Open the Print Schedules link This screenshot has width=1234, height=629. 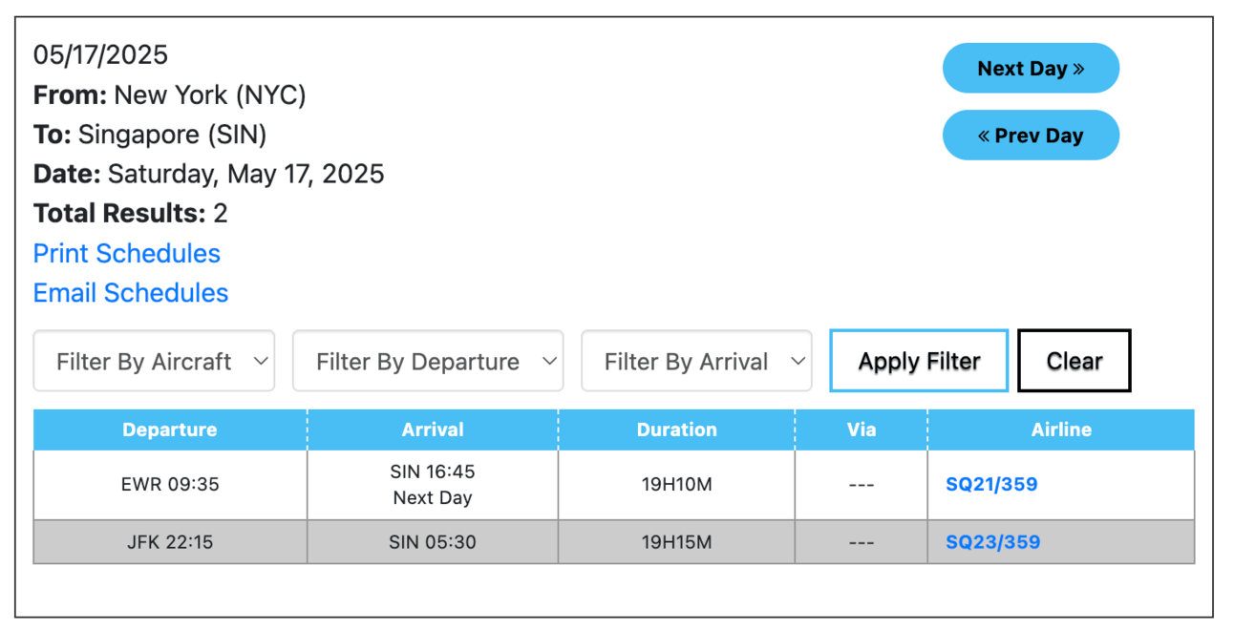point(127,253)
